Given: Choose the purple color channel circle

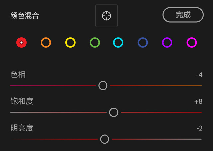Looking at the screenshot, I should point(167,43).
